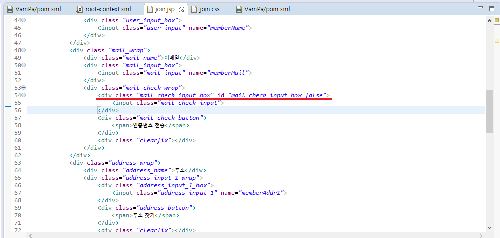Open VamPa/pom.xml tab right of join.css
The width and height of the screenshot is (500, 238).
coord(263,9)
